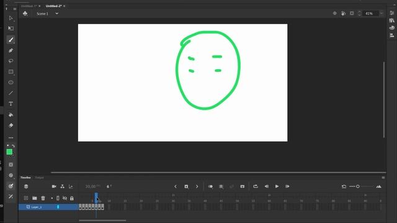Click the Center Frame icon
Image resolution: width=397 pixels, height=223 pixels.
(243, 186)
